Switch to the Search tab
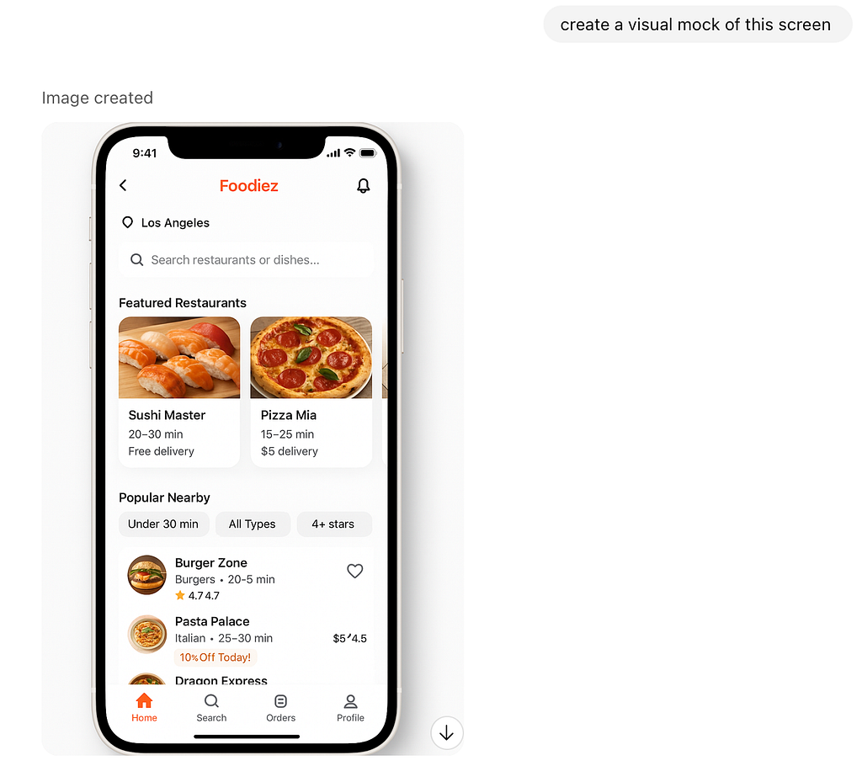 click(211, 708)
